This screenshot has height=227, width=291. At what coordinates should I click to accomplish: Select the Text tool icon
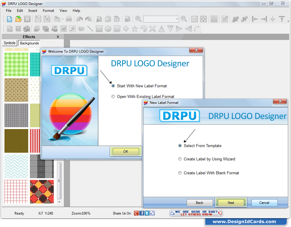pos(10,29)
